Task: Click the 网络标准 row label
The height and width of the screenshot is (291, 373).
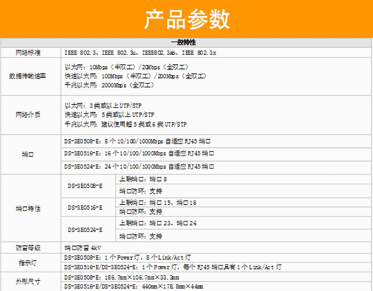Action: coord(28,52)
